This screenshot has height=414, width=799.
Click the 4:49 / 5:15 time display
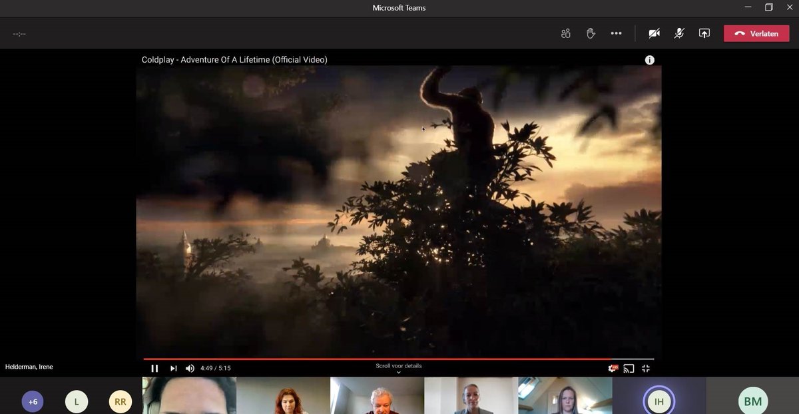pos(215,368)
